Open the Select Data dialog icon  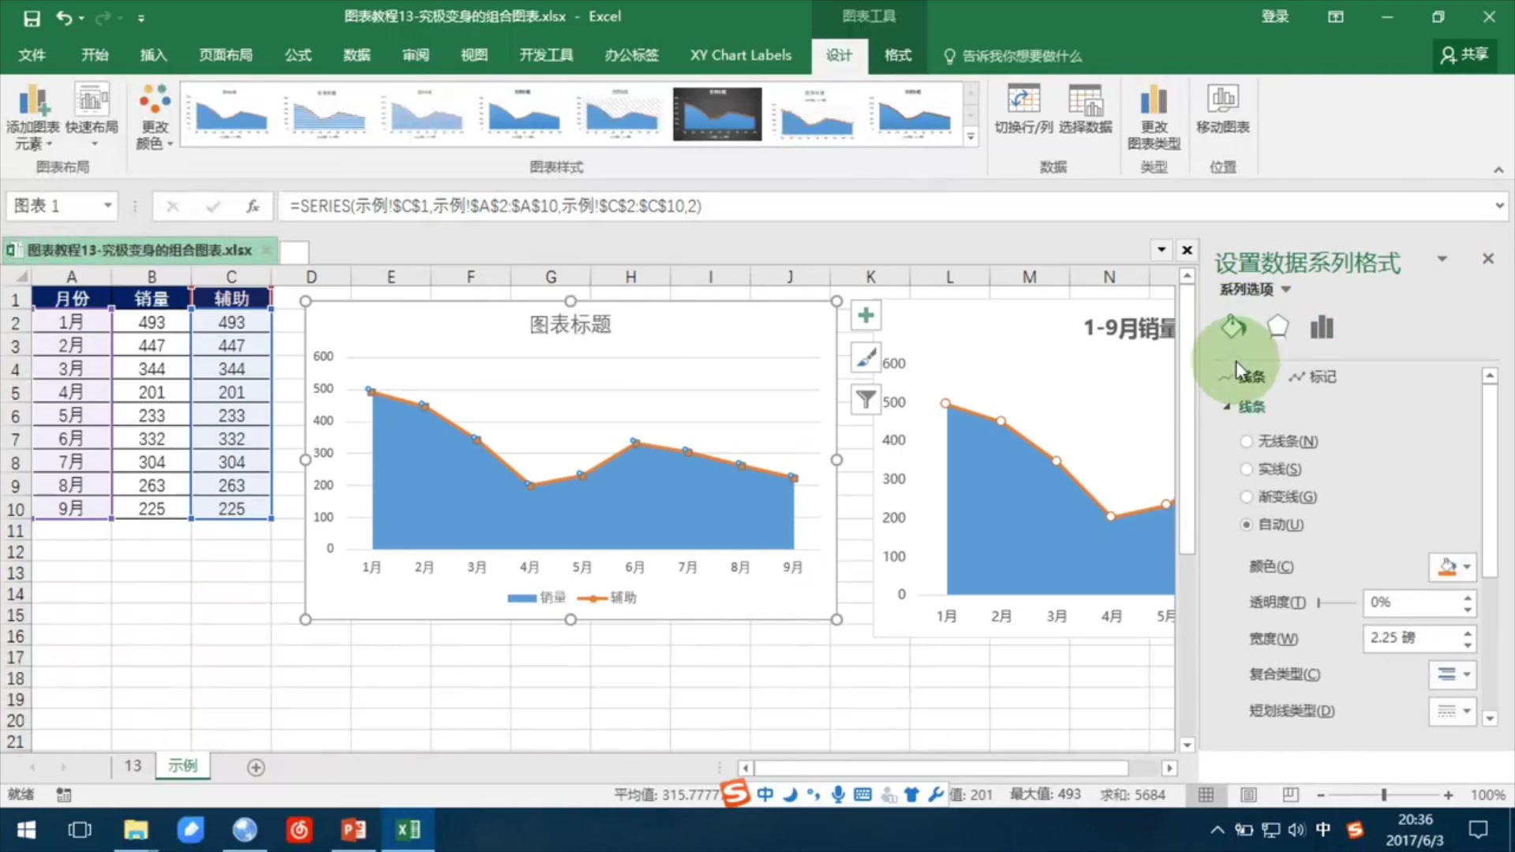1085,101
